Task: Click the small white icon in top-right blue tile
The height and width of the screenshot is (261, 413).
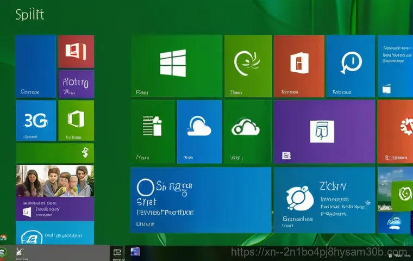Action: point(386,89)
